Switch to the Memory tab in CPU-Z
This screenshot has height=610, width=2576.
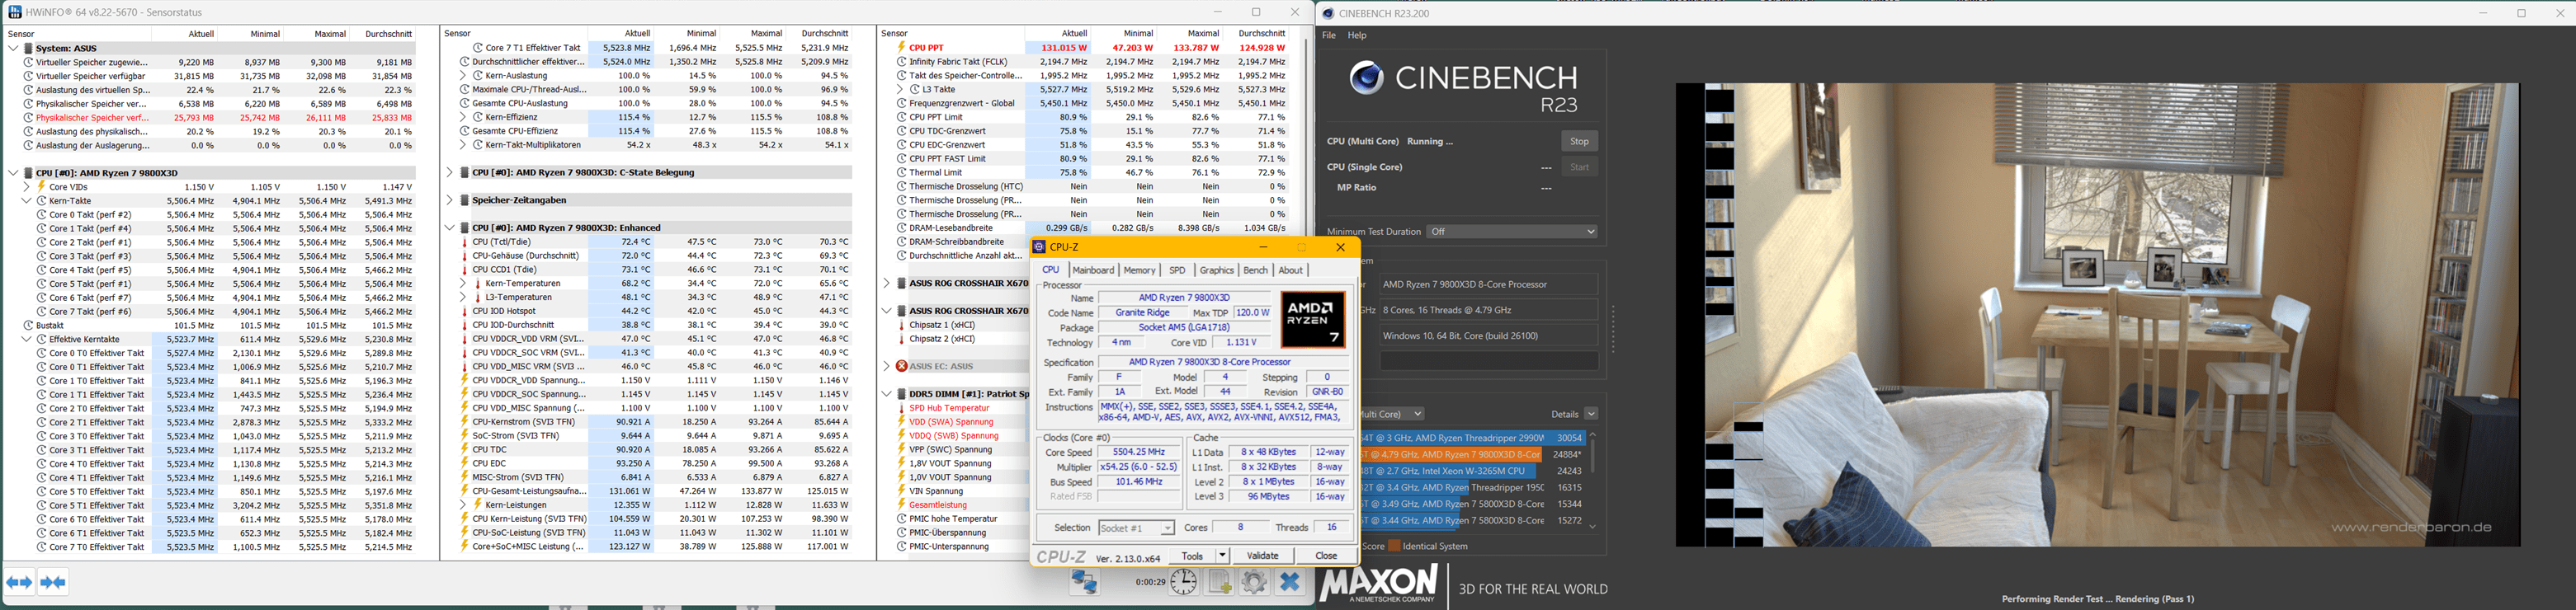(x=1140, y=270)
